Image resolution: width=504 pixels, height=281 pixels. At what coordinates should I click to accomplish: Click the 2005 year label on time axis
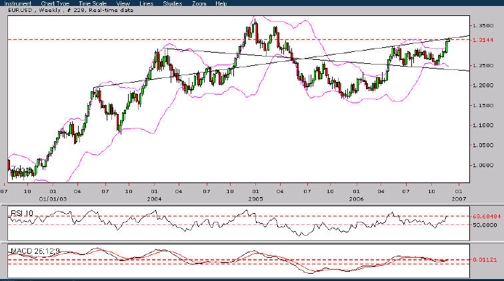255,198
